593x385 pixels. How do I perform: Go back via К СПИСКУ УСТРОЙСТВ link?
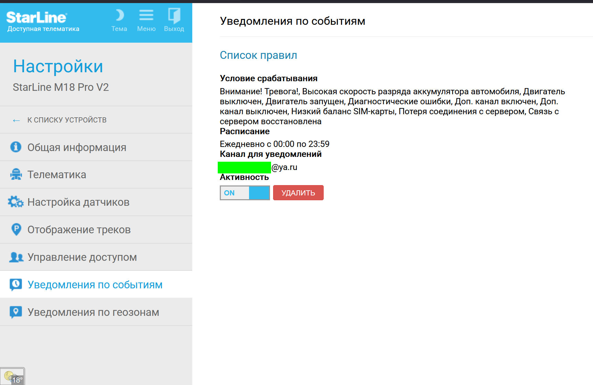(x=67, y=120)
